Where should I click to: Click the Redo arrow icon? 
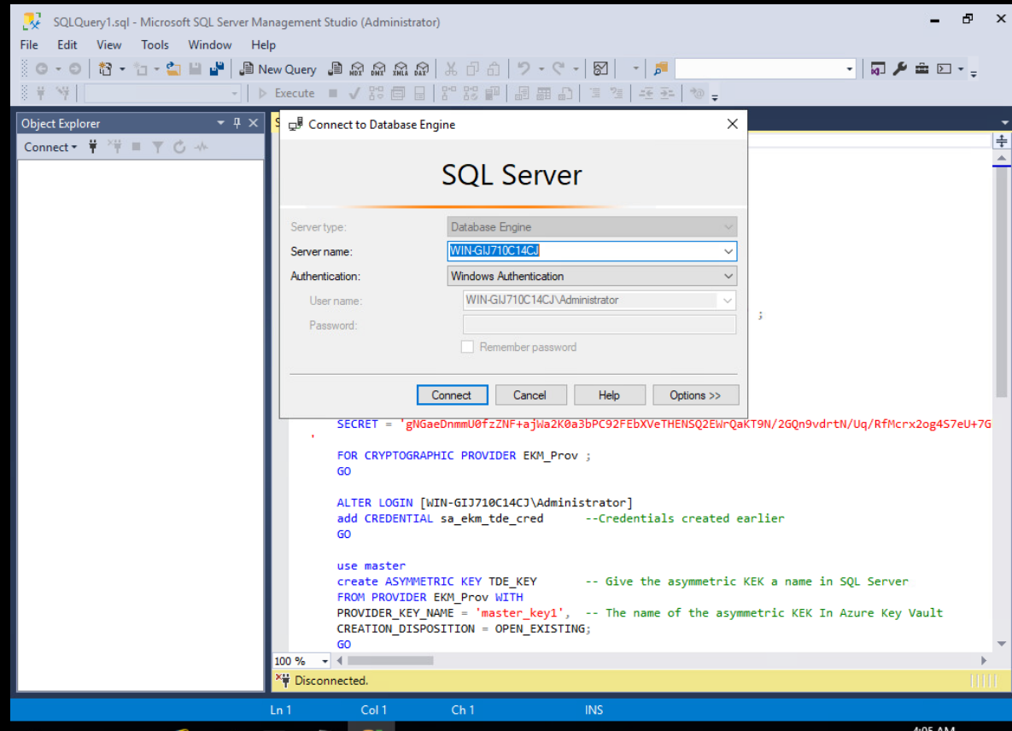559,69
